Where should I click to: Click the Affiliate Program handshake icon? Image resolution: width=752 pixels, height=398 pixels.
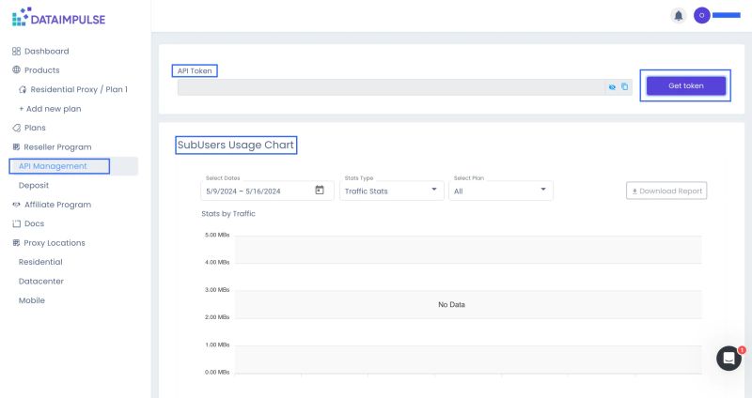coord(16,205)
